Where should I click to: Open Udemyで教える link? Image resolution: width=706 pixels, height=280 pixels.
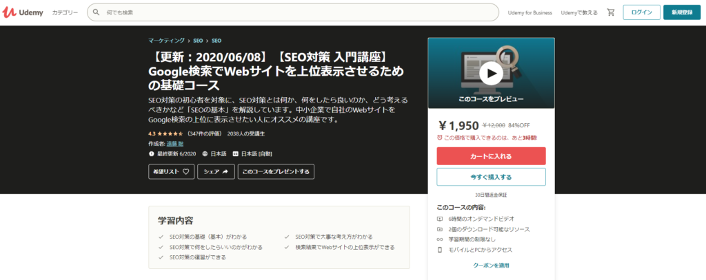[x=579, y=12]
